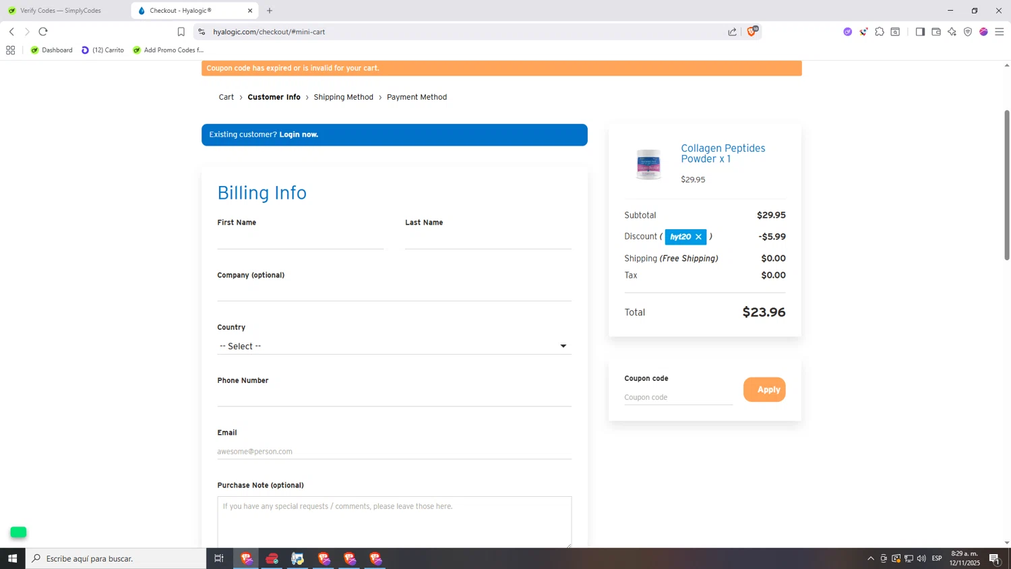The width and height of the screenshot is (1011, 569).
Task: Click the Login now link
Action: [299, 134]
